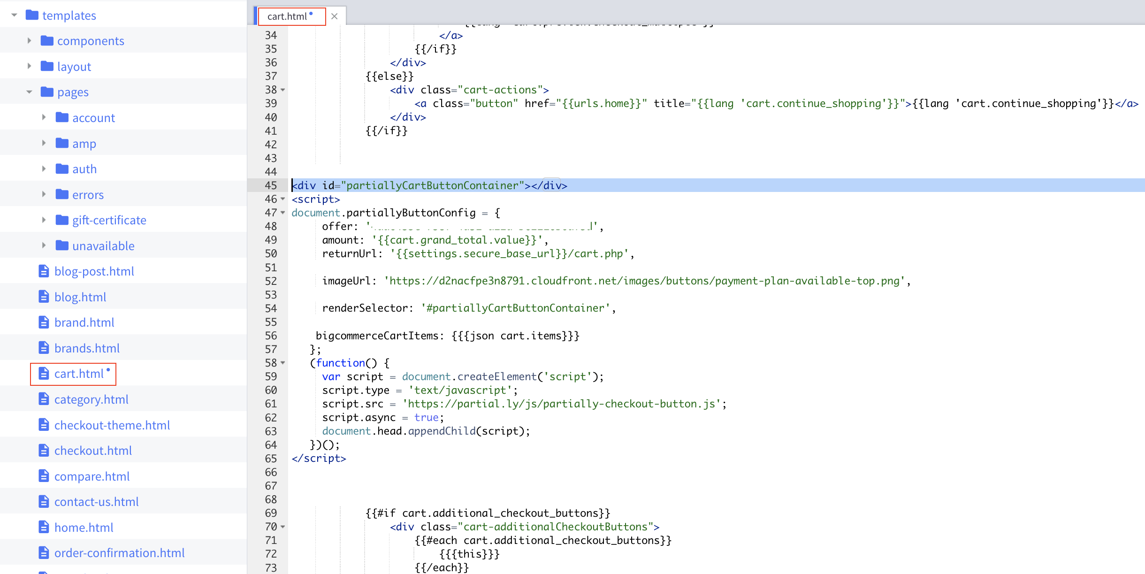Click the errors folder icon
Screen dimensions: 1145x574
(62, 194)
